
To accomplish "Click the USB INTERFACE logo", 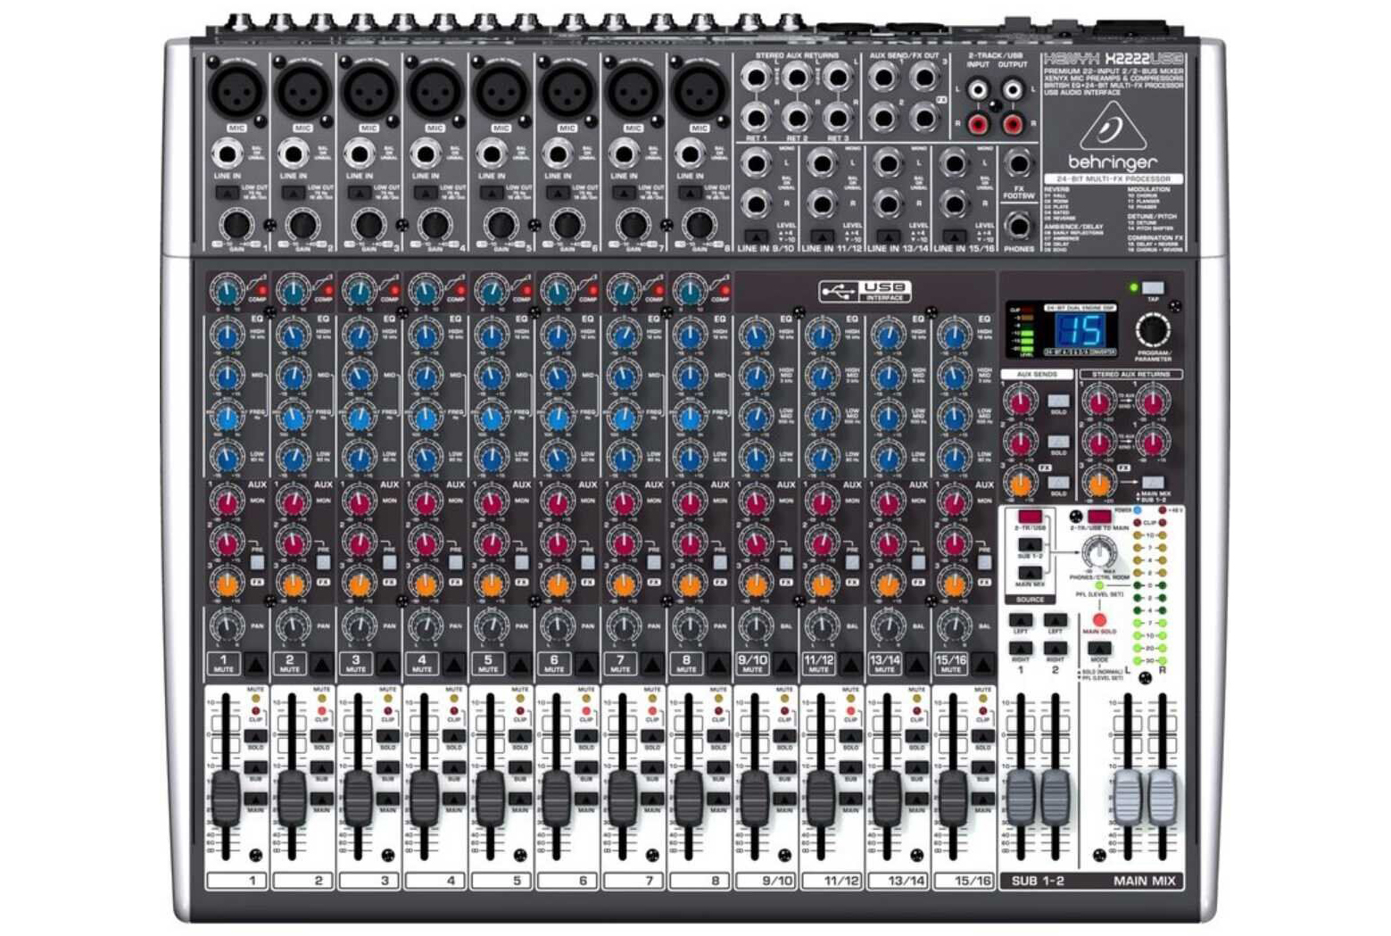I will point(865,291).
